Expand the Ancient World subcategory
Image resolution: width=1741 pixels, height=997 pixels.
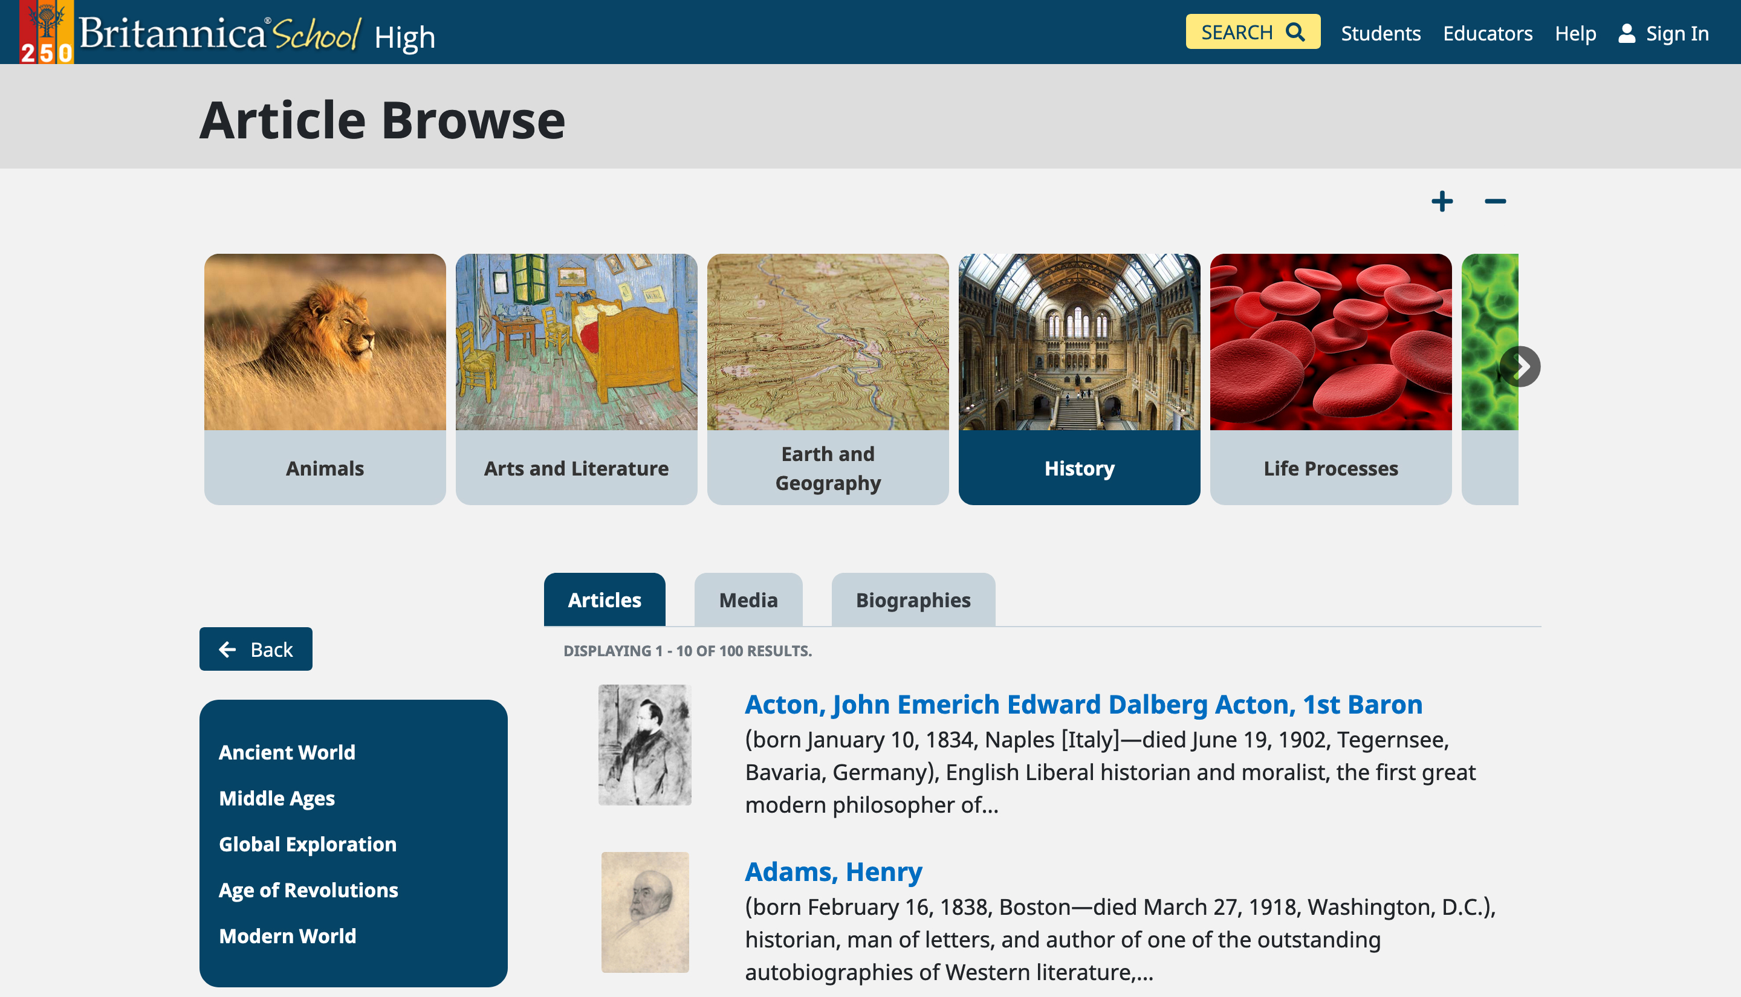287,752
